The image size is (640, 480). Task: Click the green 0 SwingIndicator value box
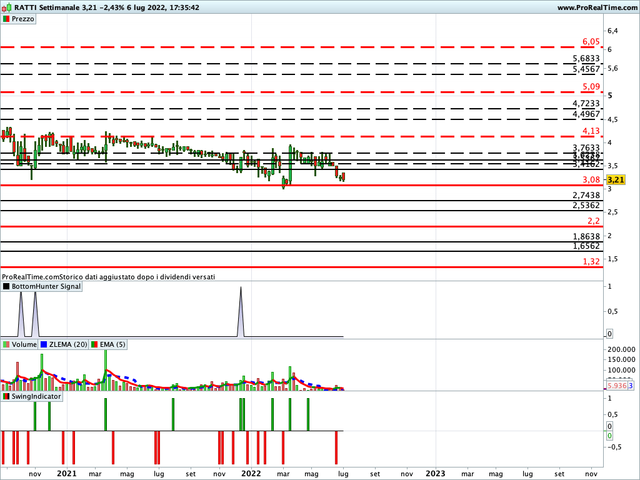[609, 436]
